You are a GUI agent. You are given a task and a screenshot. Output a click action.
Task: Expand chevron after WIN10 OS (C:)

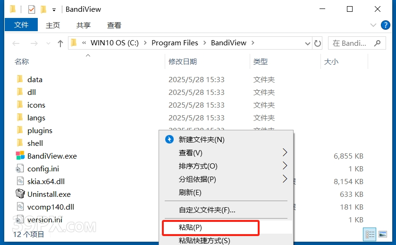point(145,43)
